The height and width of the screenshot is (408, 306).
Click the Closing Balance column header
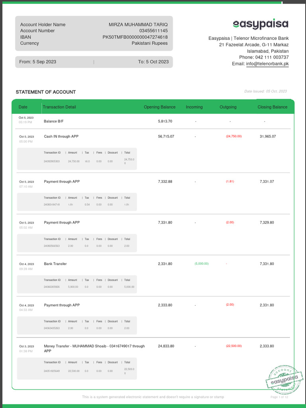tap(273, 107)
